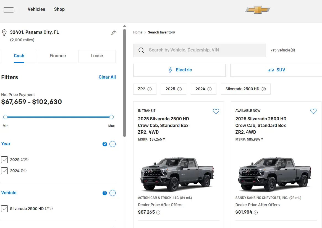Collapse the Year filter section
The image size is (322, 228).
tap(112, 144)
